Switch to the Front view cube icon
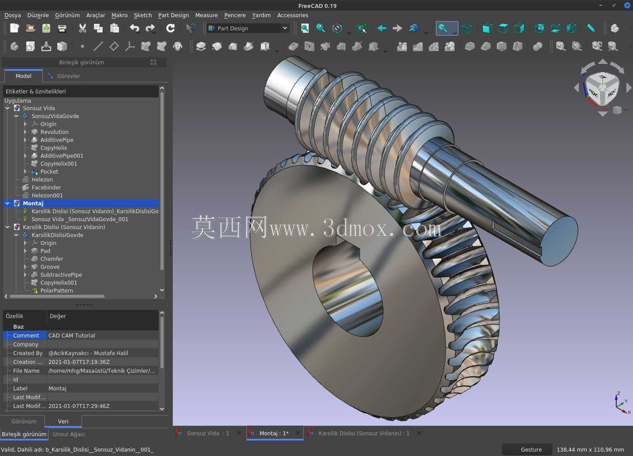The width and height of the screenshot is (633, 456). coord(487,28)
